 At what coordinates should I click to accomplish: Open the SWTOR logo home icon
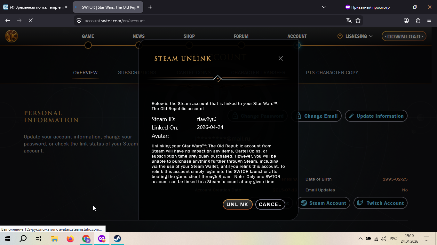coord(12,36)
